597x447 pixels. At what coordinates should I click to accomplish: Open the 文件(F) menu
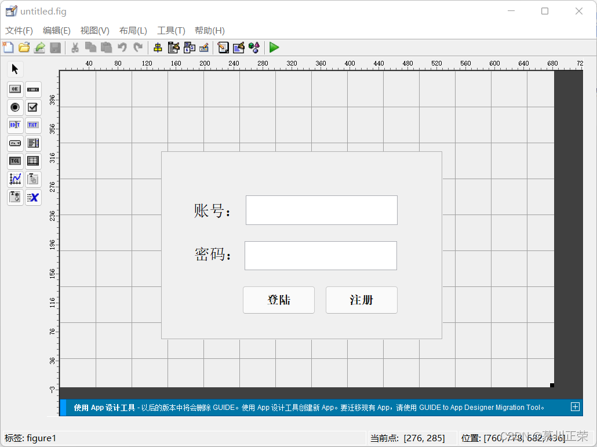pyautogui.click(x=19, y=31)
